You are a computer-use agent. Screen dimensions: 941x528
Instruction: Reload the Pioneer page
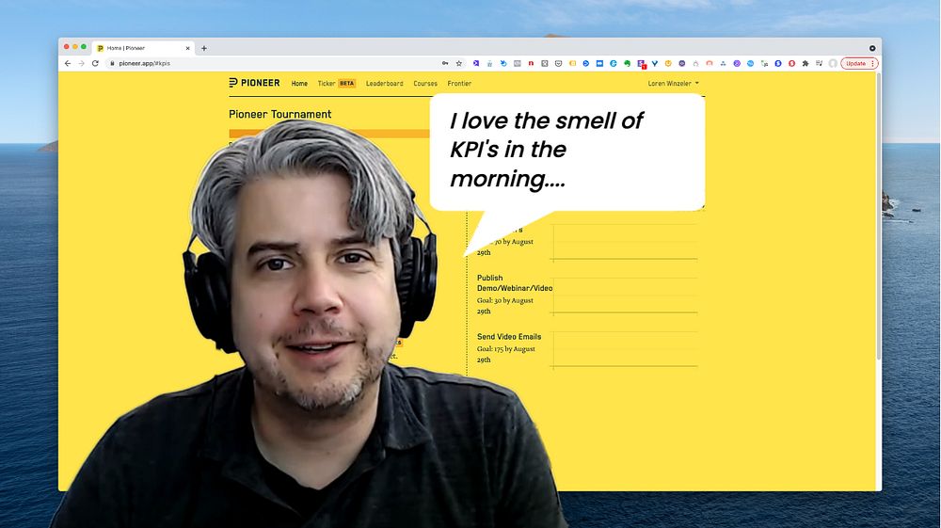click(x=95, y=63)
